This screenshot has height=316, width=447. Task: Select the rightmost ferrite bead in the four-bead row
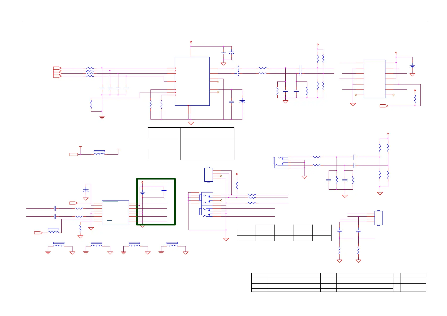[x=172, y=245]
